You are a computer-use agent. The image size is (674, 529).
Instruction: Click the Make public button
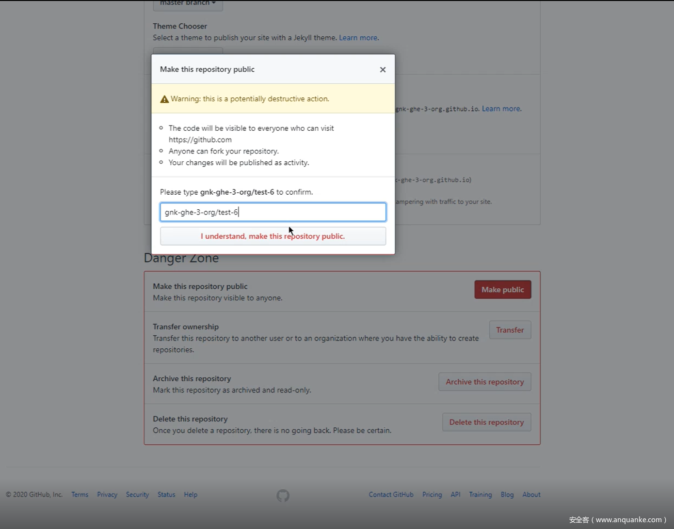coord(503,290)
